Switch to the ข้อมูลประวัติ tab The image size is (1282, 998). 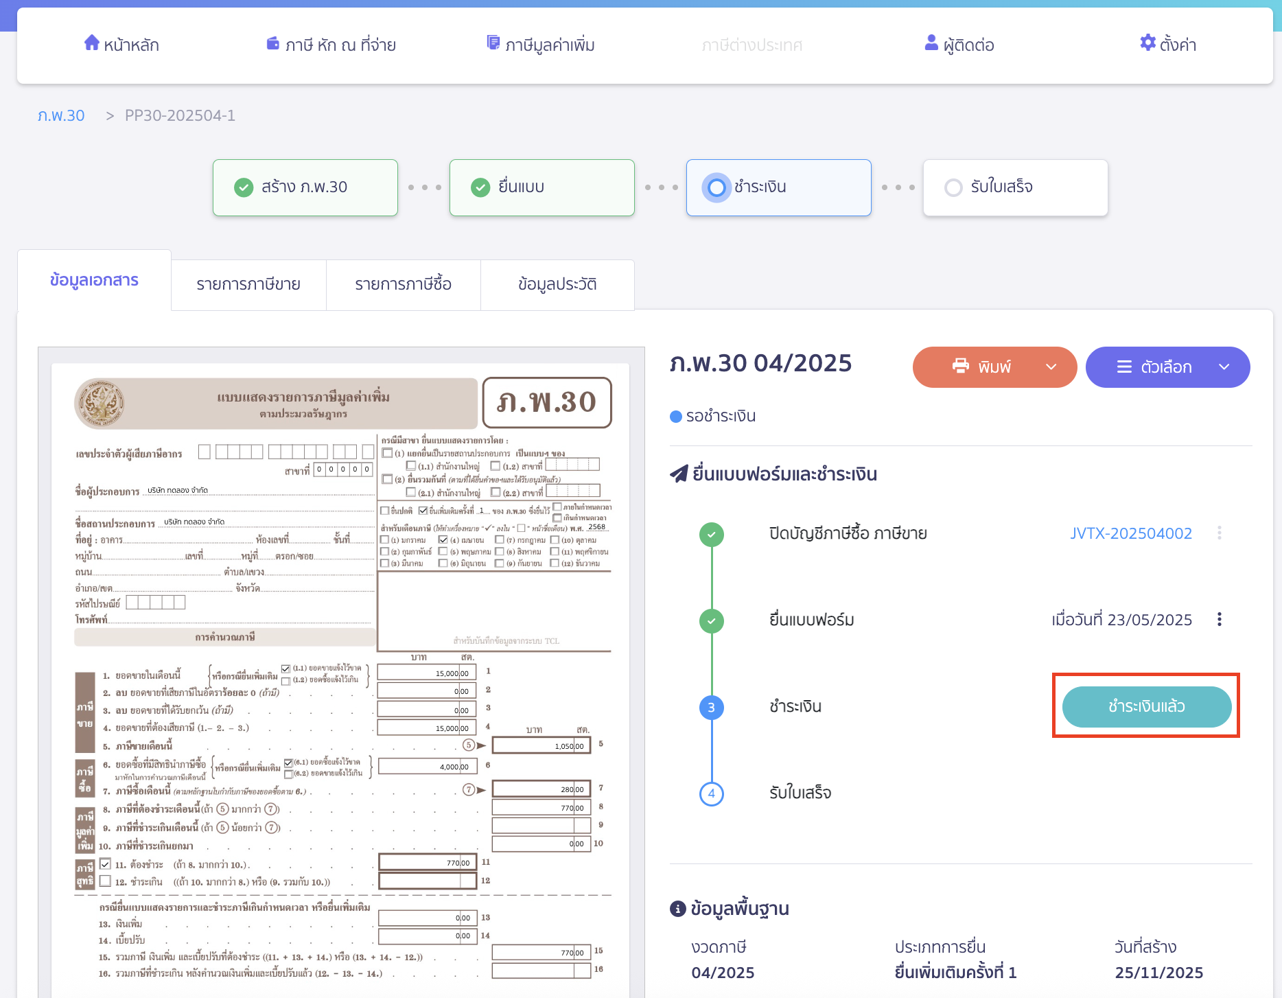557,284
